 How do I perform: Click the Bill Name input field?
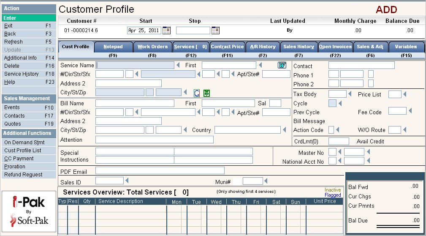coord(135,104)
